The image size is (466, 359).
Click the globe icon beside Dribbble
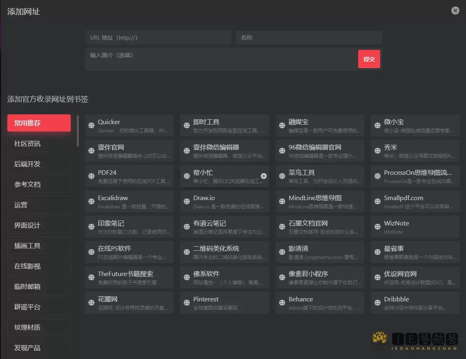[377, 303]
